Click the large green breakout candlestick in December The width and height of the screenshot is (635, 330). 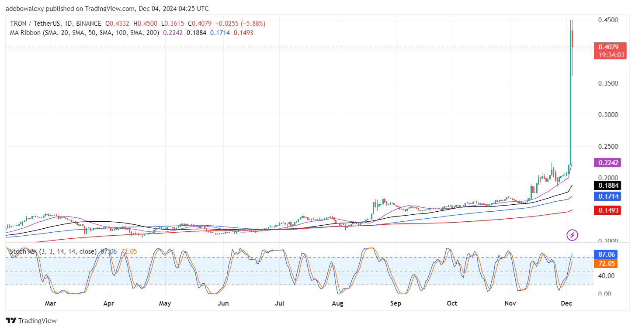tap(571, 97)
